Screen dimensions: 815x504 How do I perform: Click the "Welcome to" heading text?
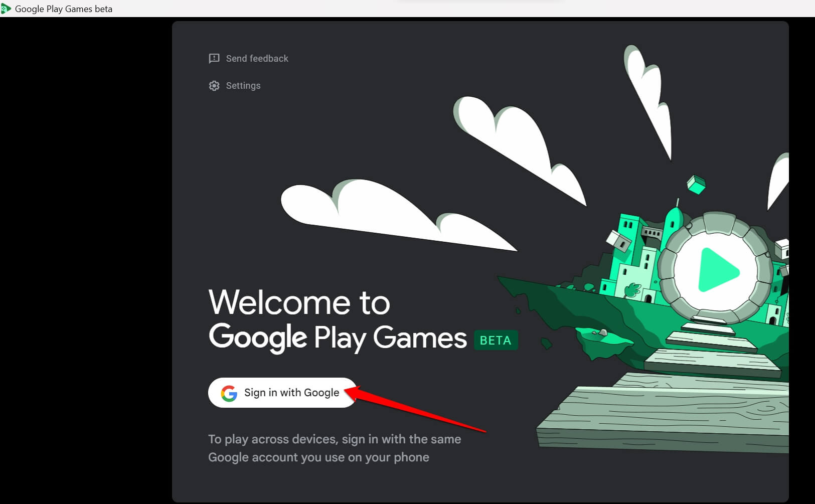[299, 301]
